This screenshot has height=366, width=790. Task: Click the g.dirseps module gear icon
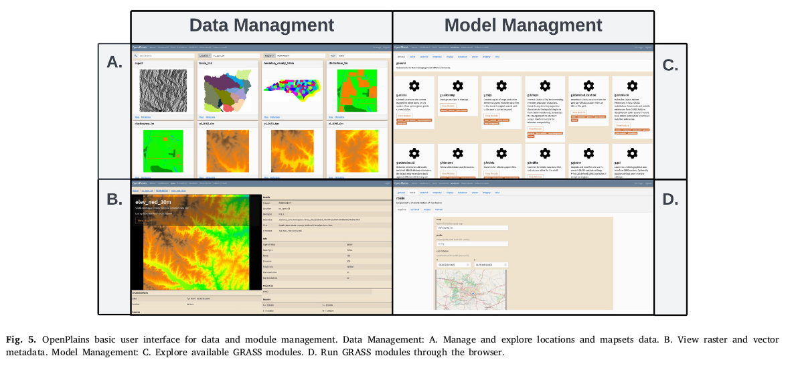[545, 86]
